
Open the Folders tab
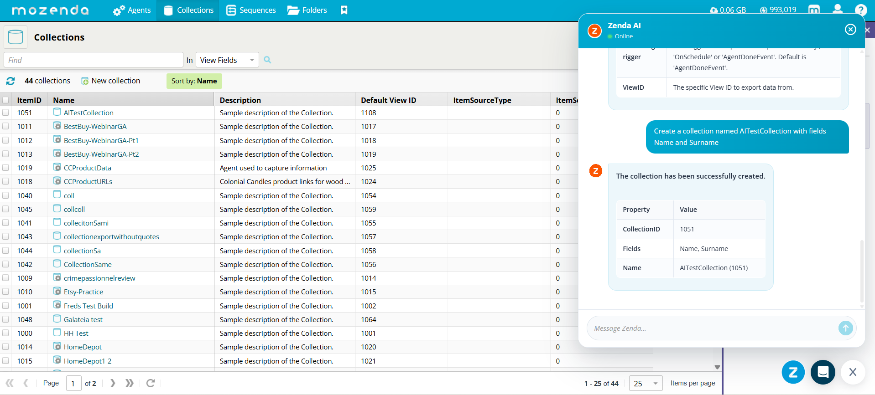[x=307, y=10]
